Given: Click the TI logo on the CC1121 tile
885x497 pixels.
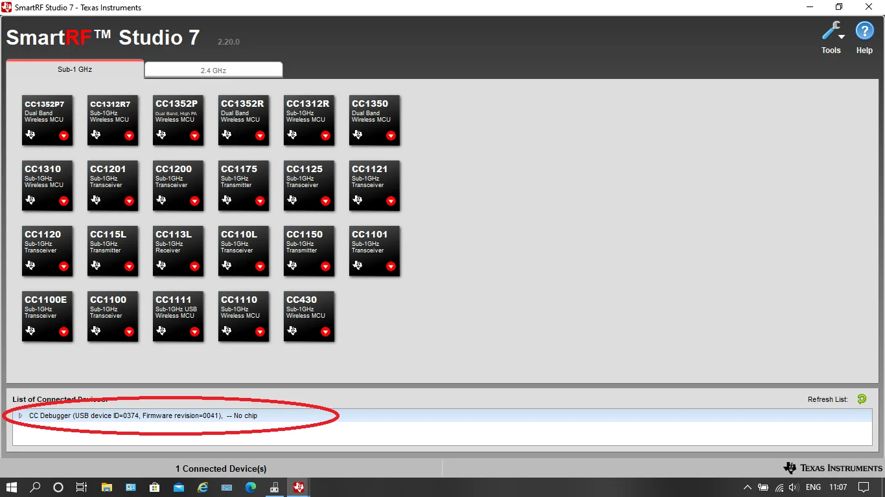Looking at the screenshot, I should point(358,200).
